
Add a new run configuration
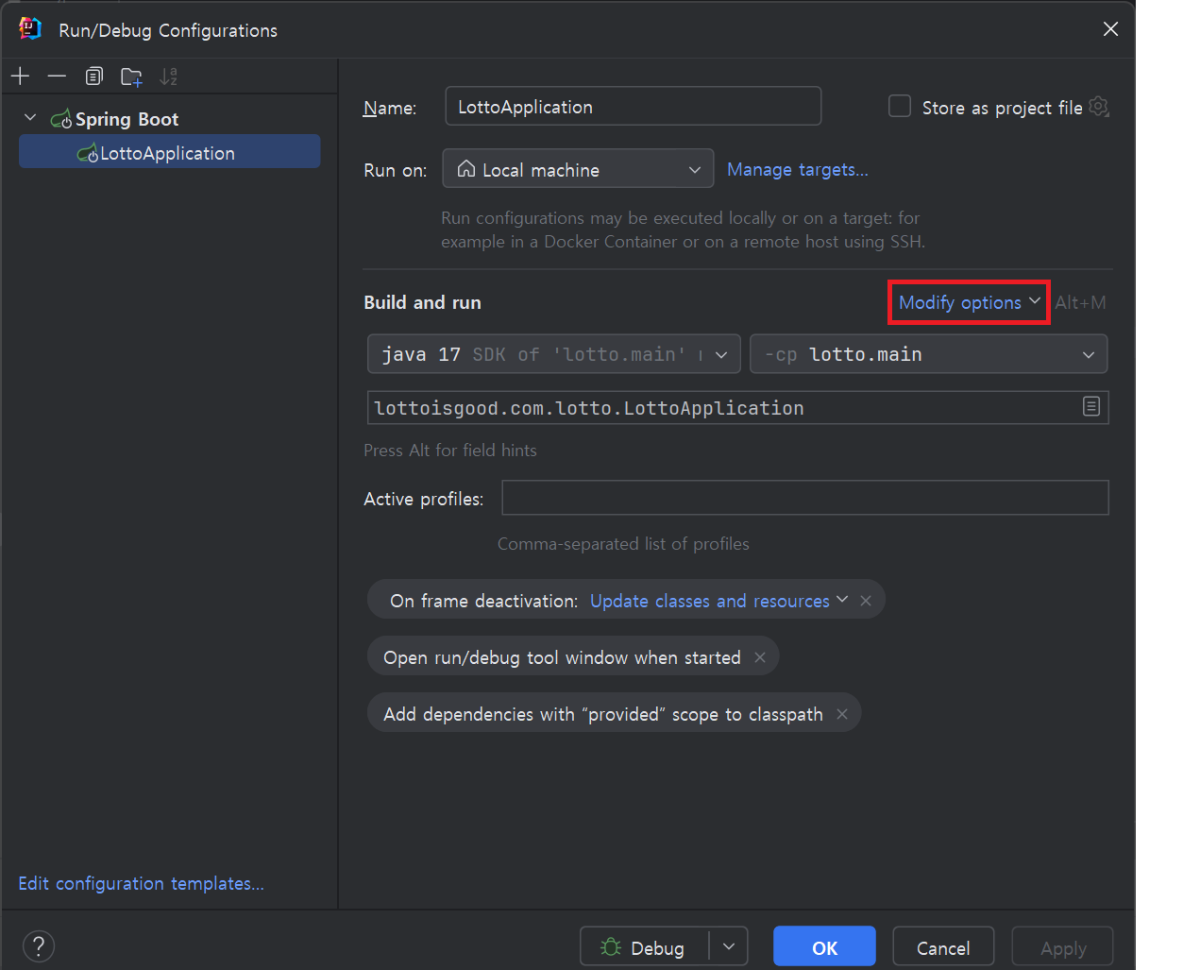coord(20,76)
